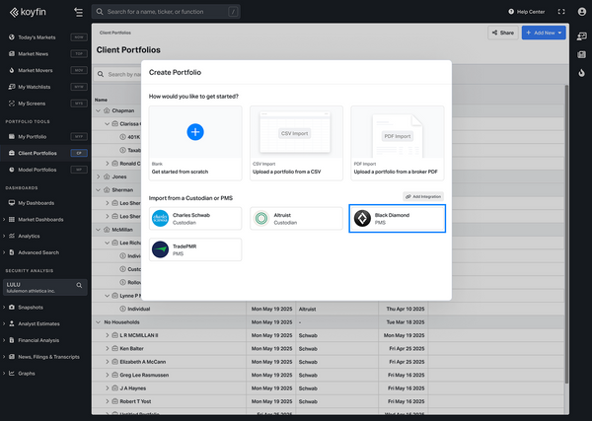
Task: Expand Analyst Estimates section
Action: point(4,324)
